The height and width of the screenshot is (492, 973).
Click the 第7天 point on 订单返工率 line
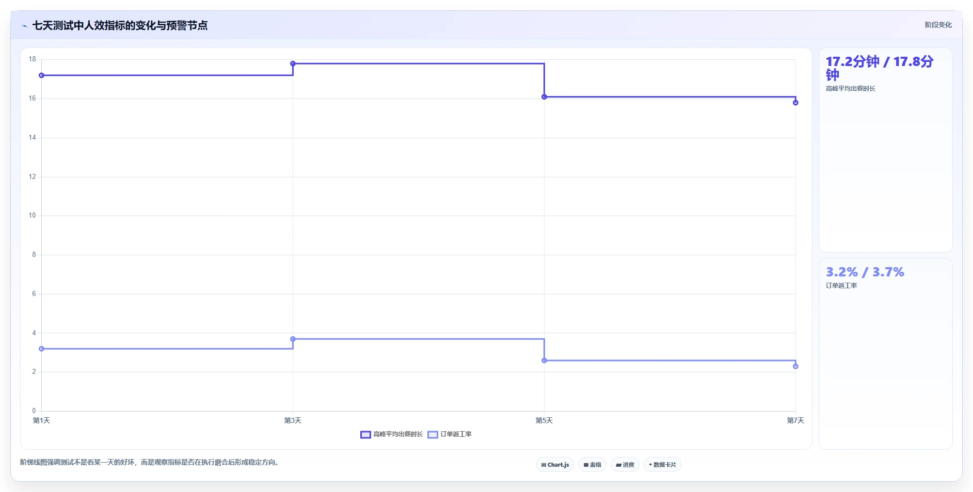[795, 366]
